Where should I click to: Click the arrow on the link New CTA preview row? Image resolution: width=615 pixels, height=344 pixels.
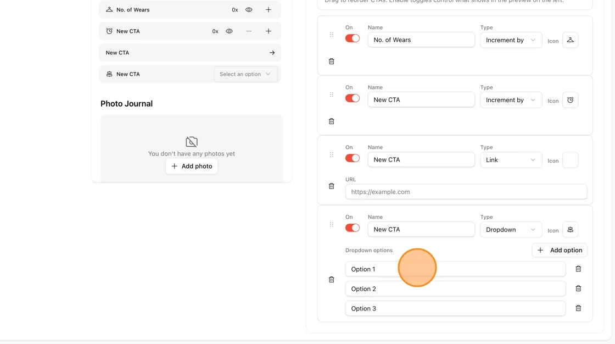(272, 53)
